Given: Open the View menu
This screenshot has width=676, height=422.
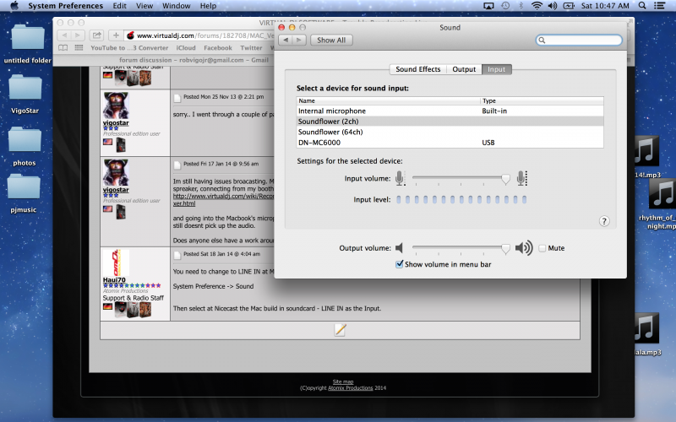Looking at the screenshot, I should [144, 6].
